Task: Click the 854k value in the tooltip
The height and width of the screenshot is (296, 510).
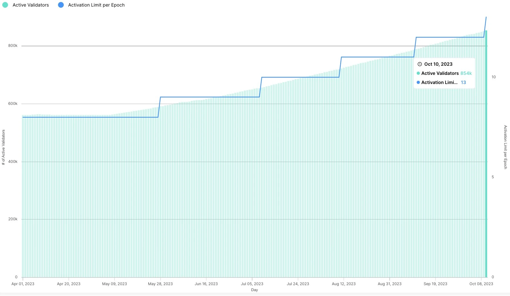Action: pyautogui.click(x=466, y=73)
